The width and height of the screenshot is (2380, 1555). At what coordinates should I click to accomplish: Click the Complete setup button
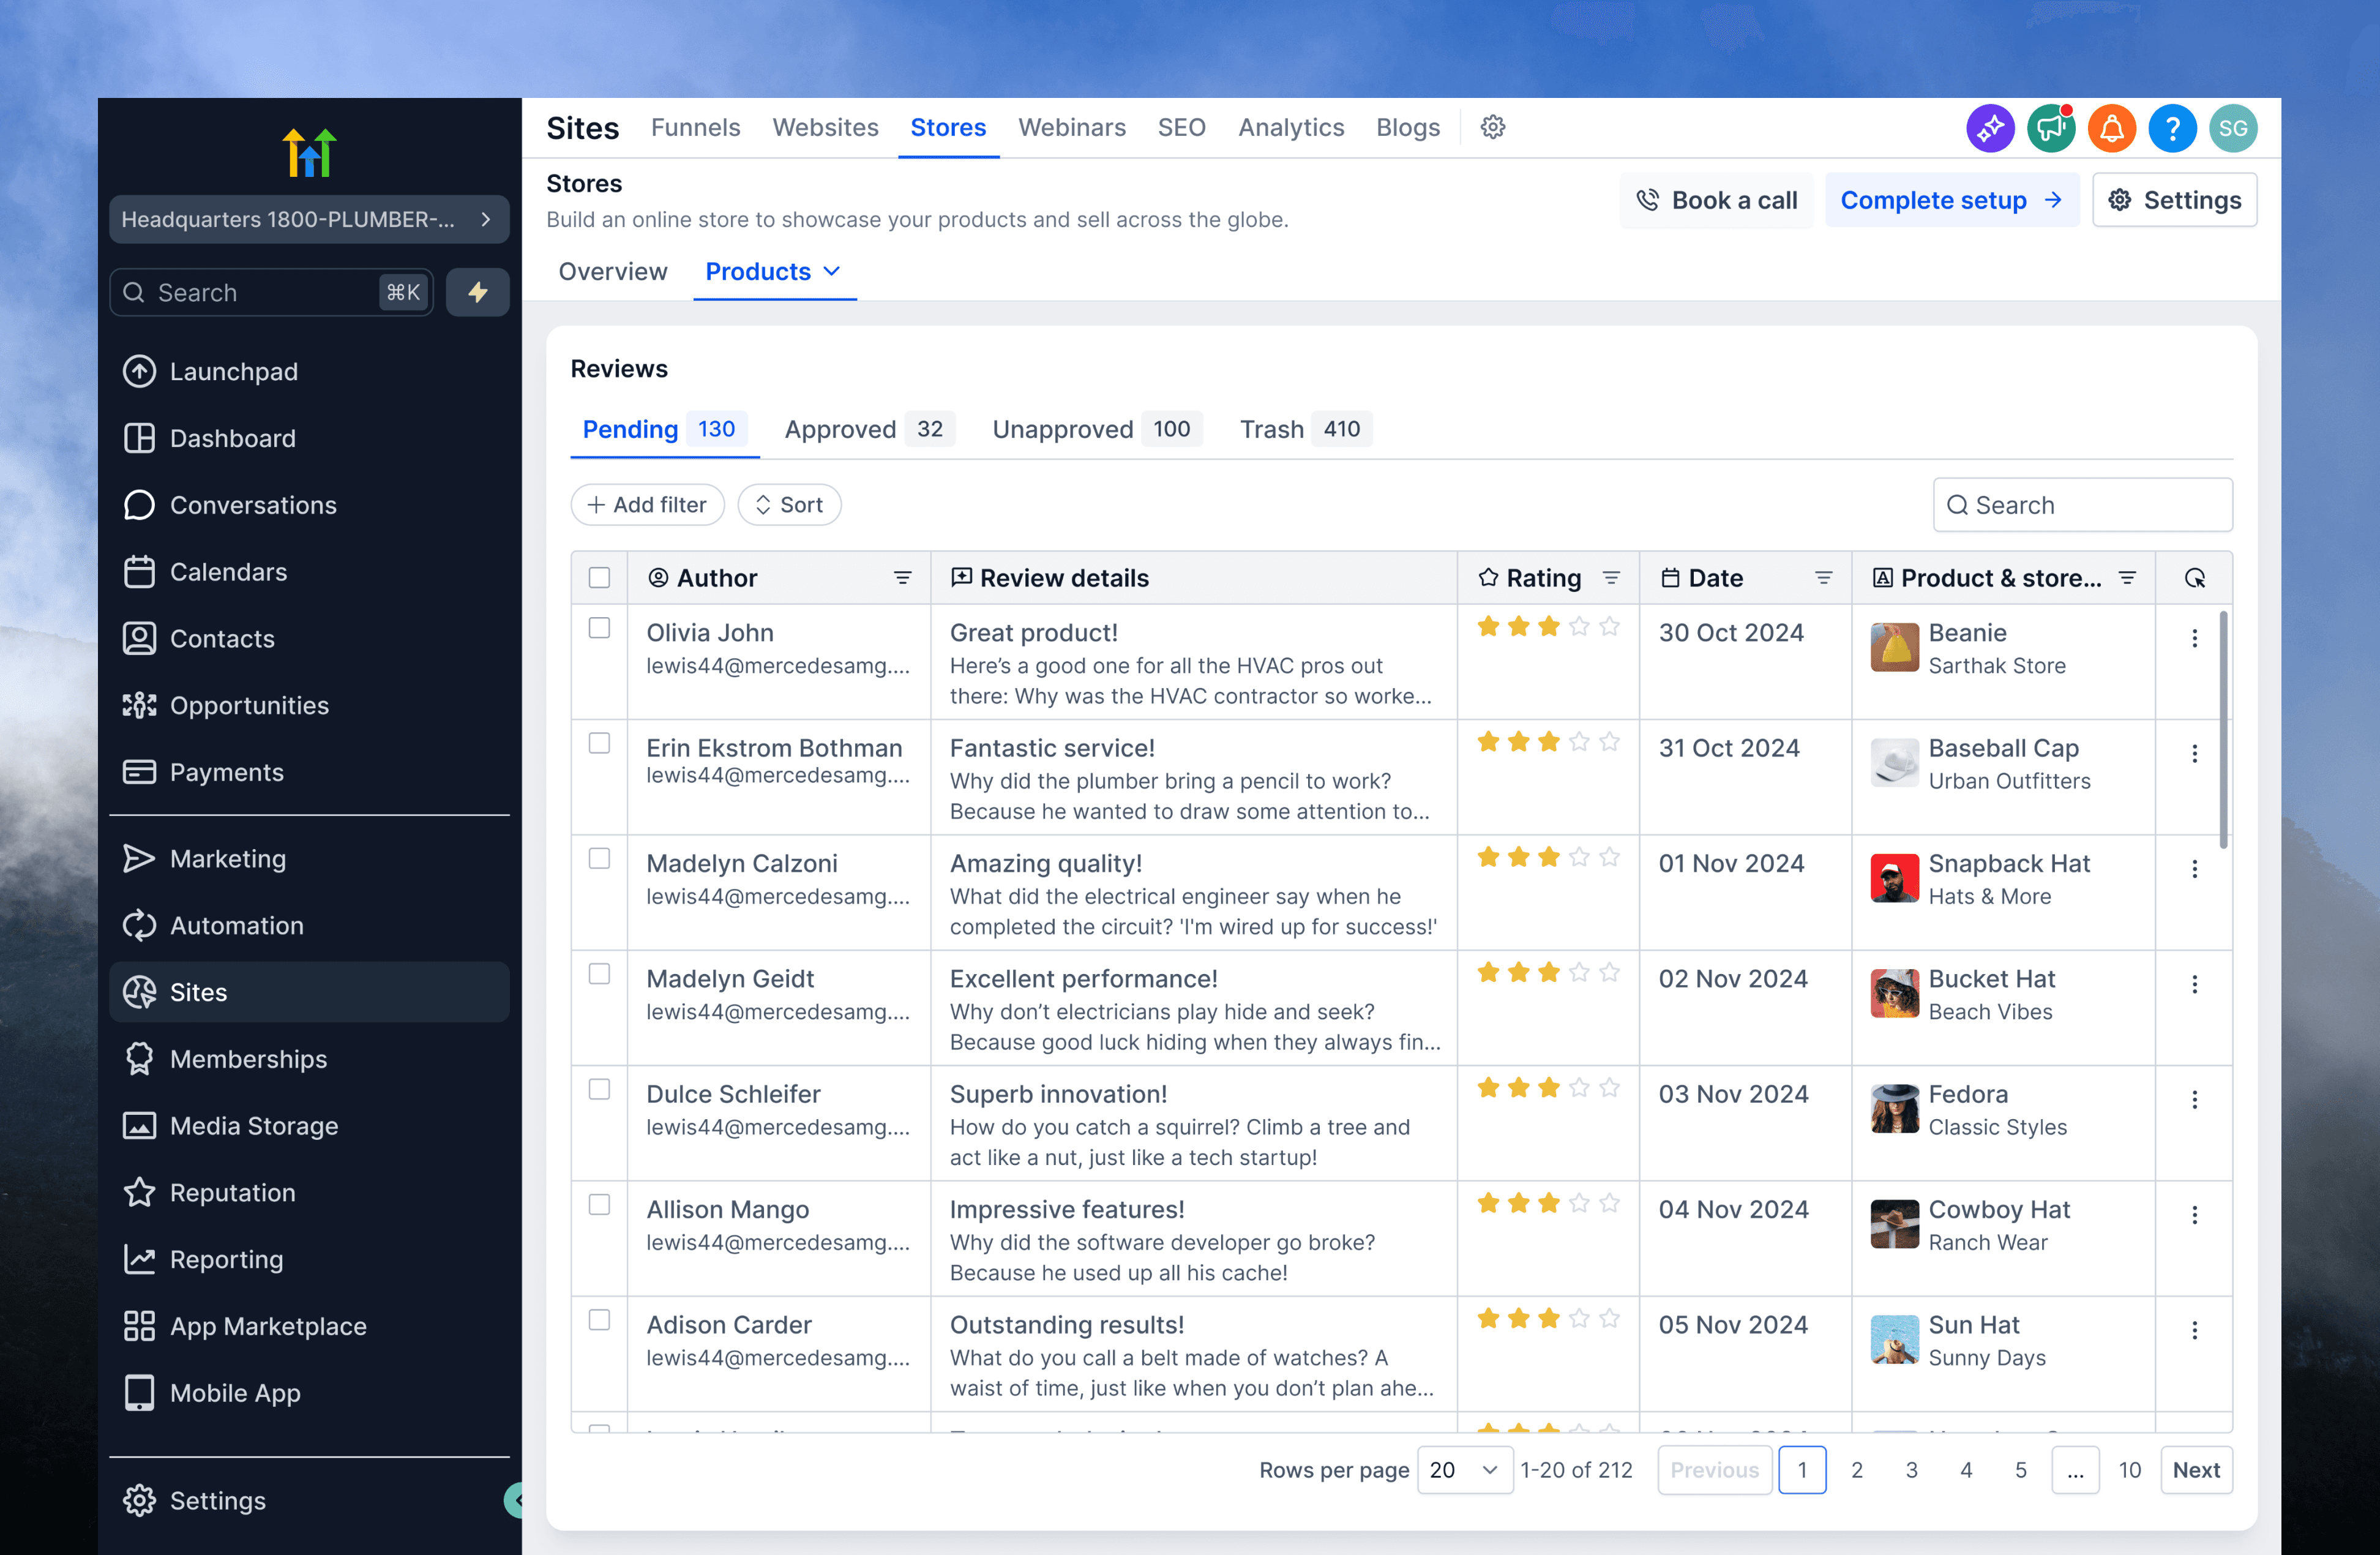click(1950, 200)
